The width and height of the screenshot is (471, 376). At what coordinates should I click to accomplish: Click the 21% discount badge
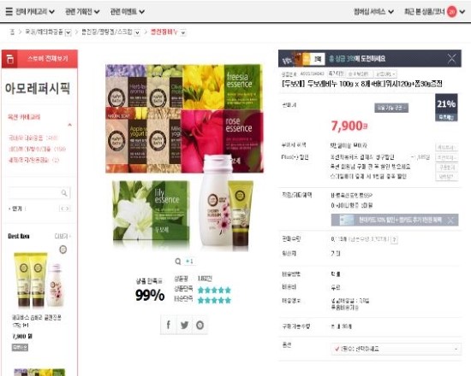(x=446, y=108)
